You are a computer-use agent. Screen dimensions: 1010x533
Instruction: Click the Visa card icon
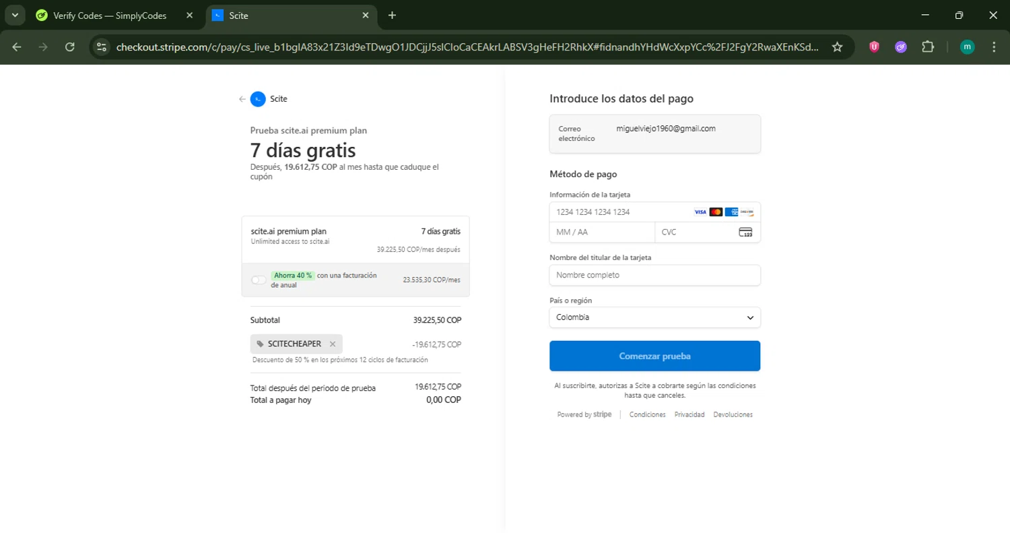pos(700,212)
